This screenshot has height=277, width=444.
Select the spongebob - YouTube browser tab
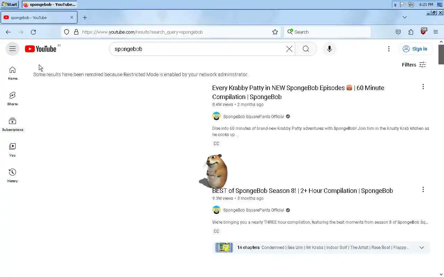click(39, 17)
